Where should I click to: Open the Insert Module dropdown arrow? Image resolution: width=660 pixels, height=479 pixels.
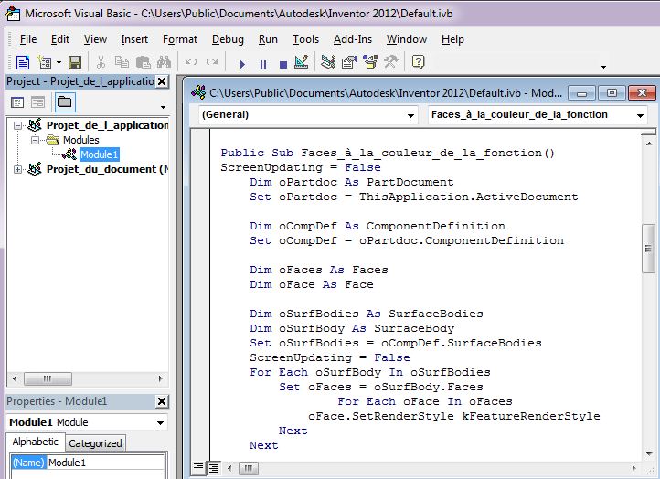point(59,63)
